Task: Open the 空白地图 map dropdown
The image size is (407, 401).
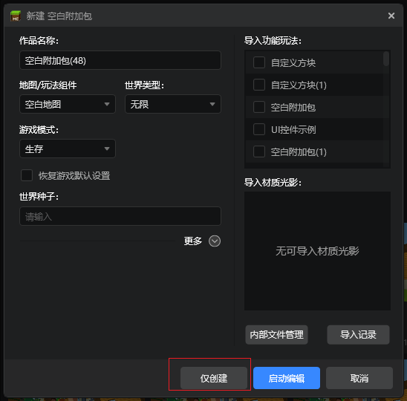Action: point(68,104)
